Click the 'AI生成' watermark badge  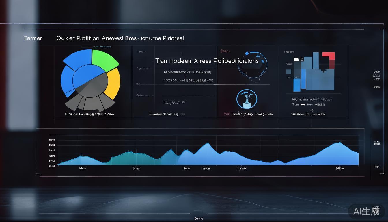(366, 211)
